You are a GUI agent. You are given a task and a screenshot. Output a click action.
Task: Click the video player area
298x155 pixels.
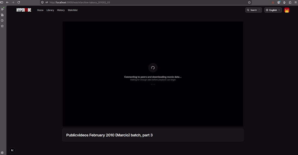(x=153, y=74)
